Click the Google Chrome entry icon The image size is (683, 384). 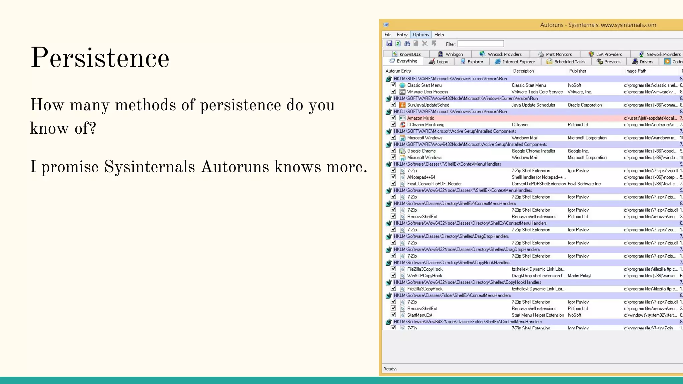pyautogui.click(x=403, y=151)
